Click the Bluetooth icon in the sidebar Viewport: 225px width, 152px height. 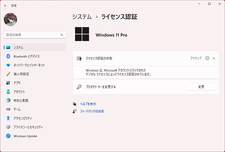click(8, 56)
